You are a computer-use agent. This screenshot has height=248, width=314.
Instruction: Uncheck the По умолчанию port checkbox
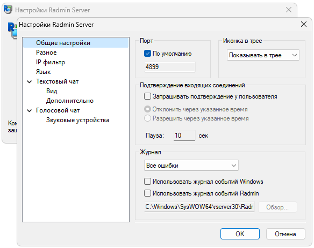[147, 54]
